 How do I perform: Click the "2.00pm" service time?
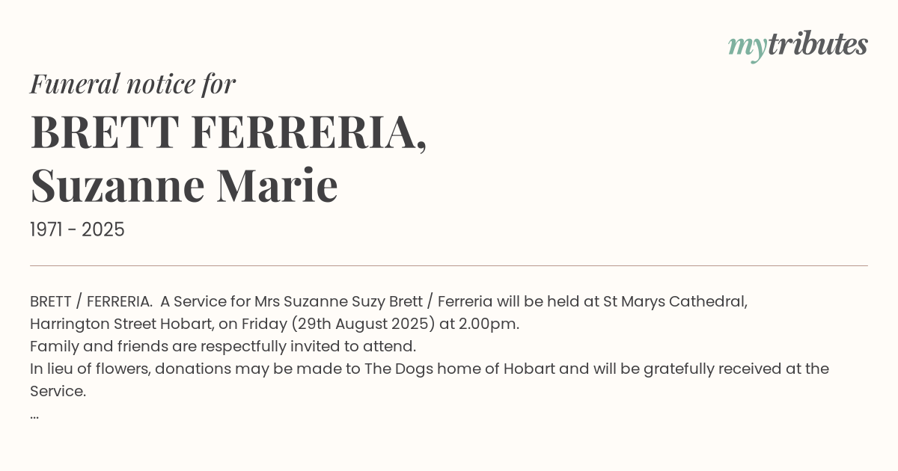[x=492, y=324]
